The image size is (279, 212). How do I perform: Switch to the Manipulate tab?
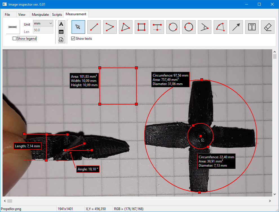pyautogui.click(x=40, y=15)
